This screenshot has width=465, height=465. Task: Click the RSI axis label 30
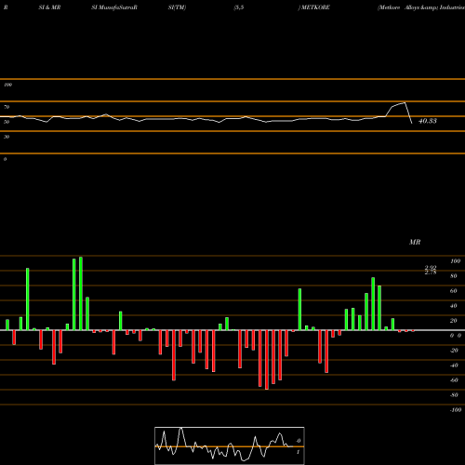[7, 137]
